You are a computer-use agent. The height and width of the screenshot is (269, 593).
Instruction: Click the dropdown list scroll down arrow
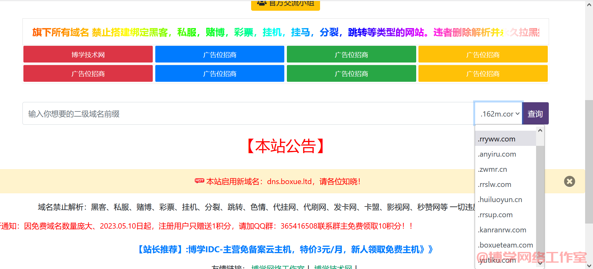coord(540,263)
